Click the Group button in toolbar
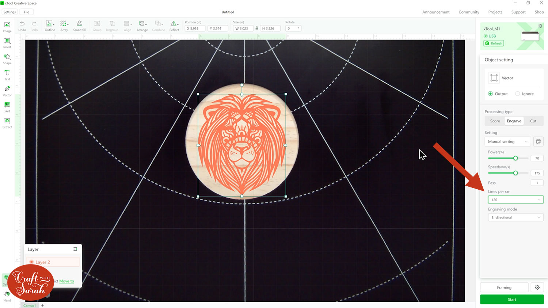Screen dimensions: 548x308 pos(97,26)
